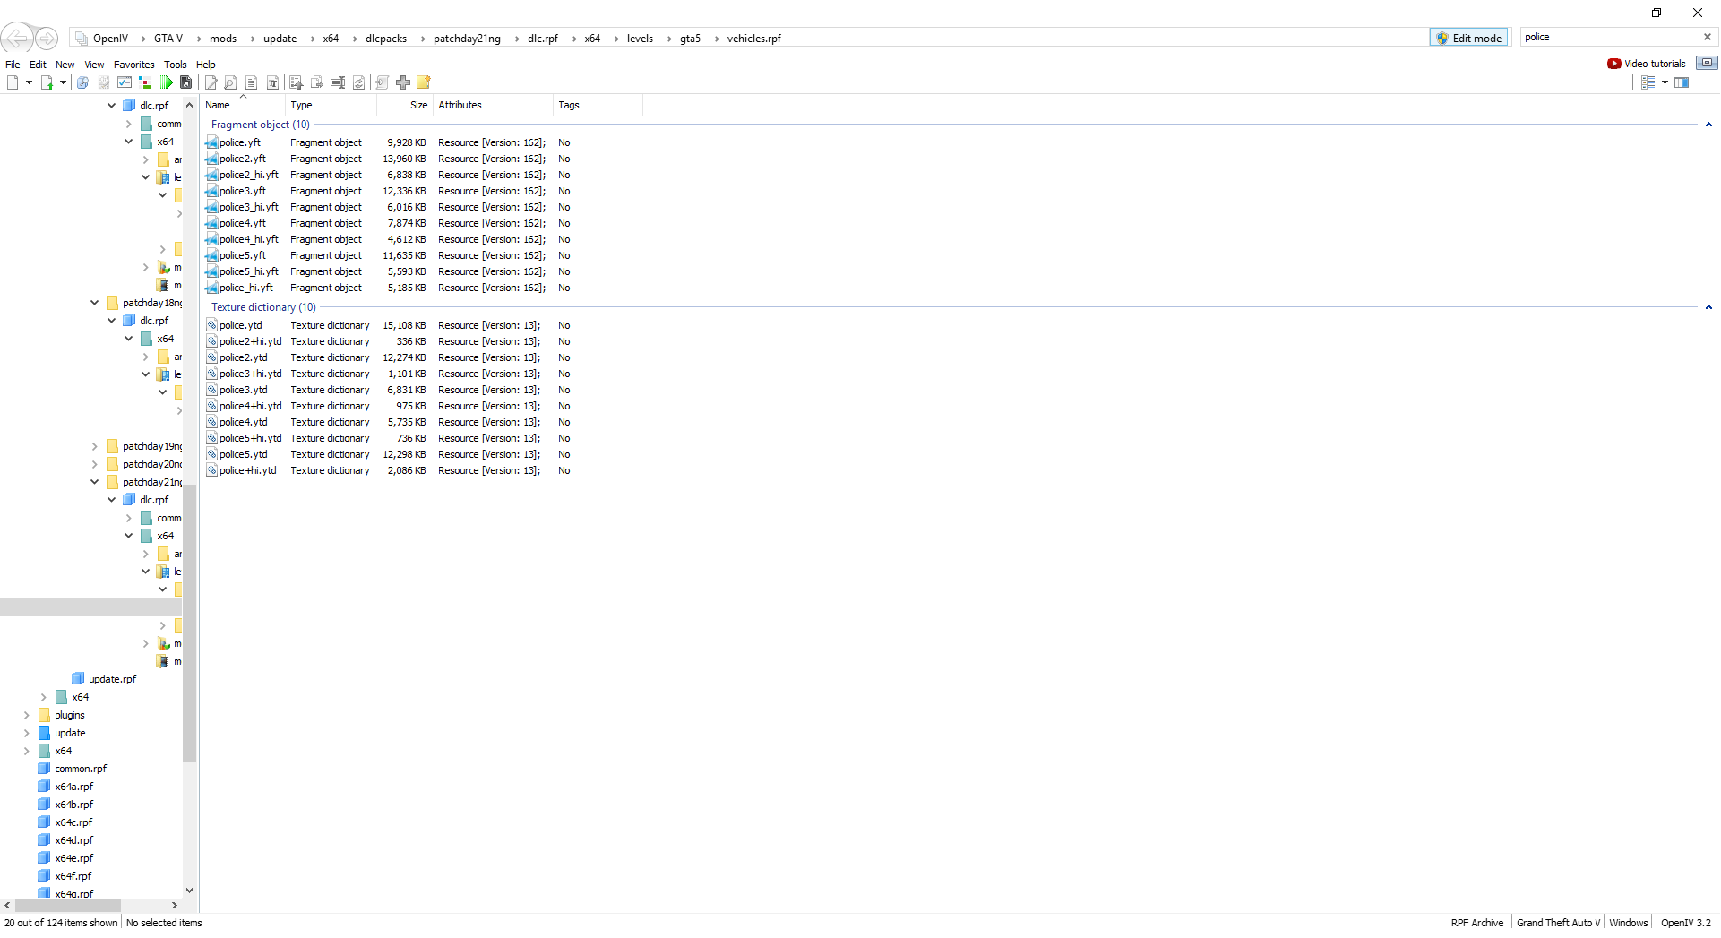The image size is (1721, 938).
Task: Click the window mode button beside Video tutorials
Action: pos(1707,63)
